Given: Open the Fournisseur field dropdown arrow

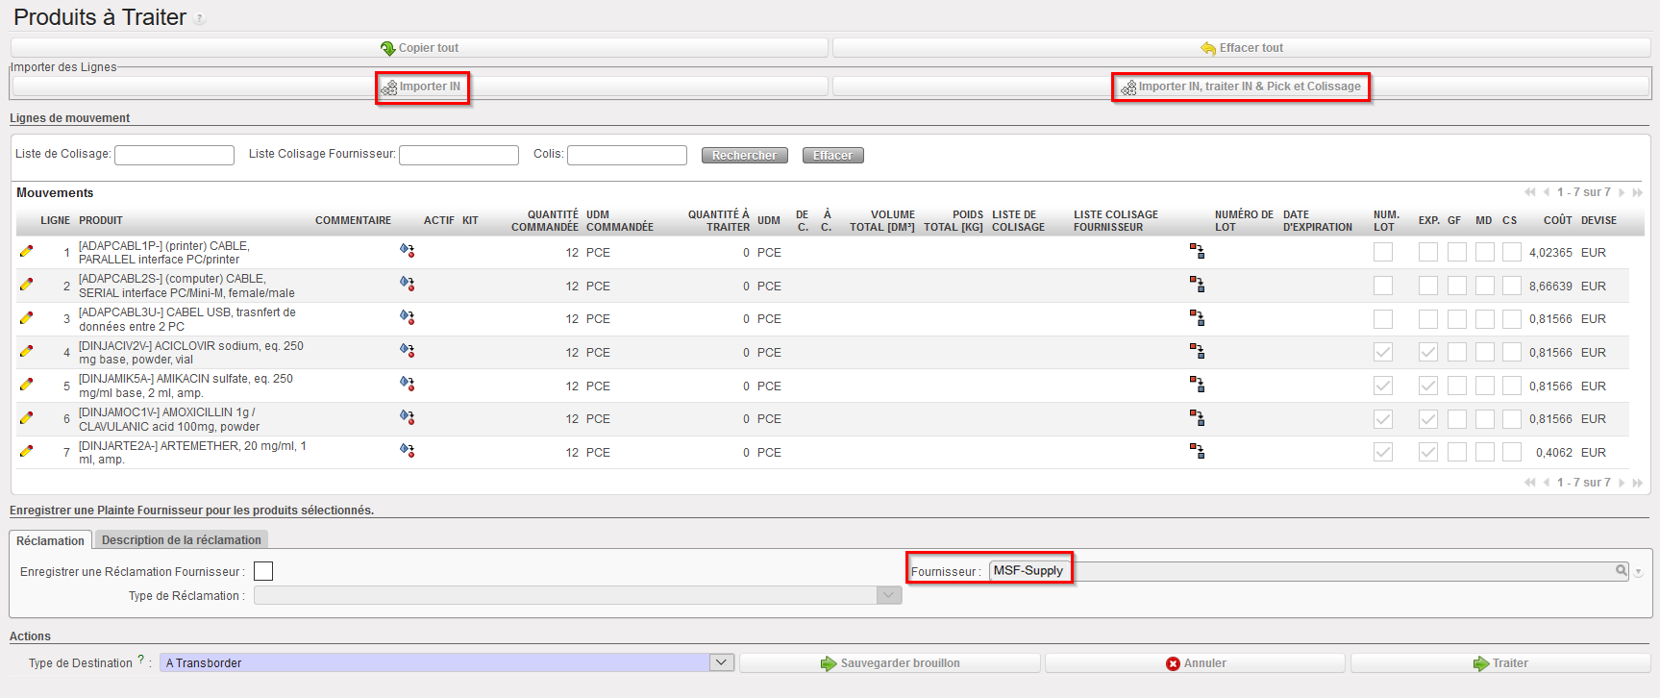Looking at the screenshot, I should pos(1638,572).
